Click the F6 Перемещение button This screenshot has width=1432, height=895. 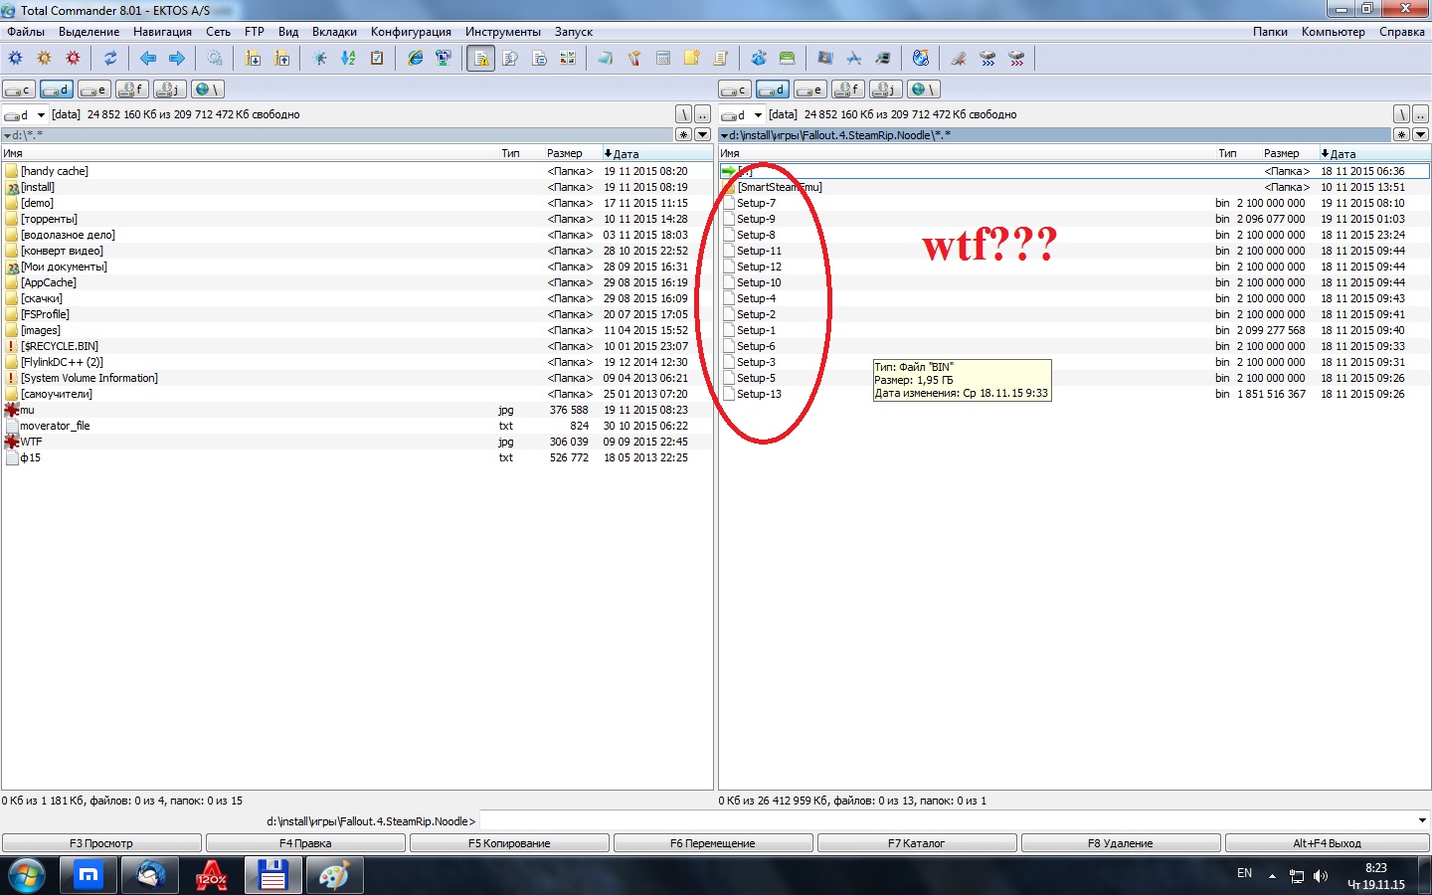pos(713,843)
